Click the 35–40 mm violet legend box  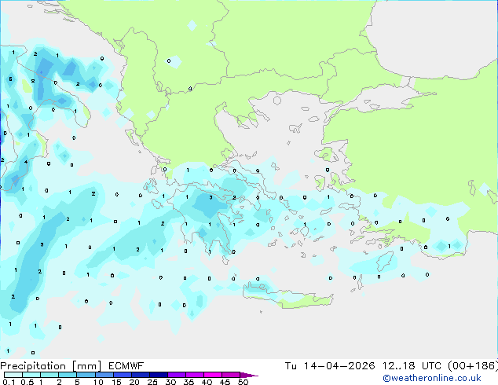point(194,375)
